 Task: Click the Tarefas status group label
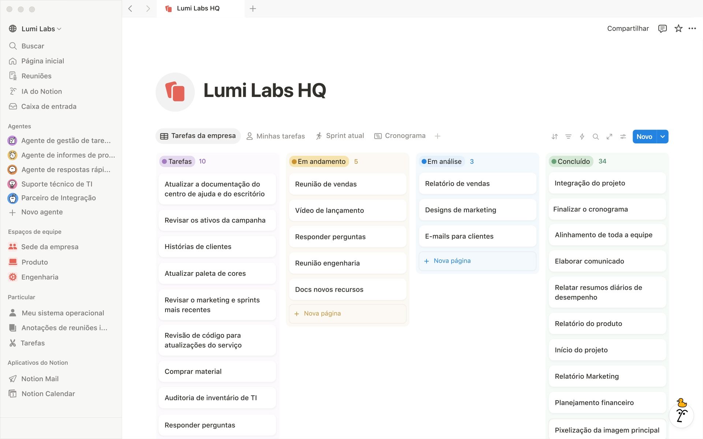point(177,161)
